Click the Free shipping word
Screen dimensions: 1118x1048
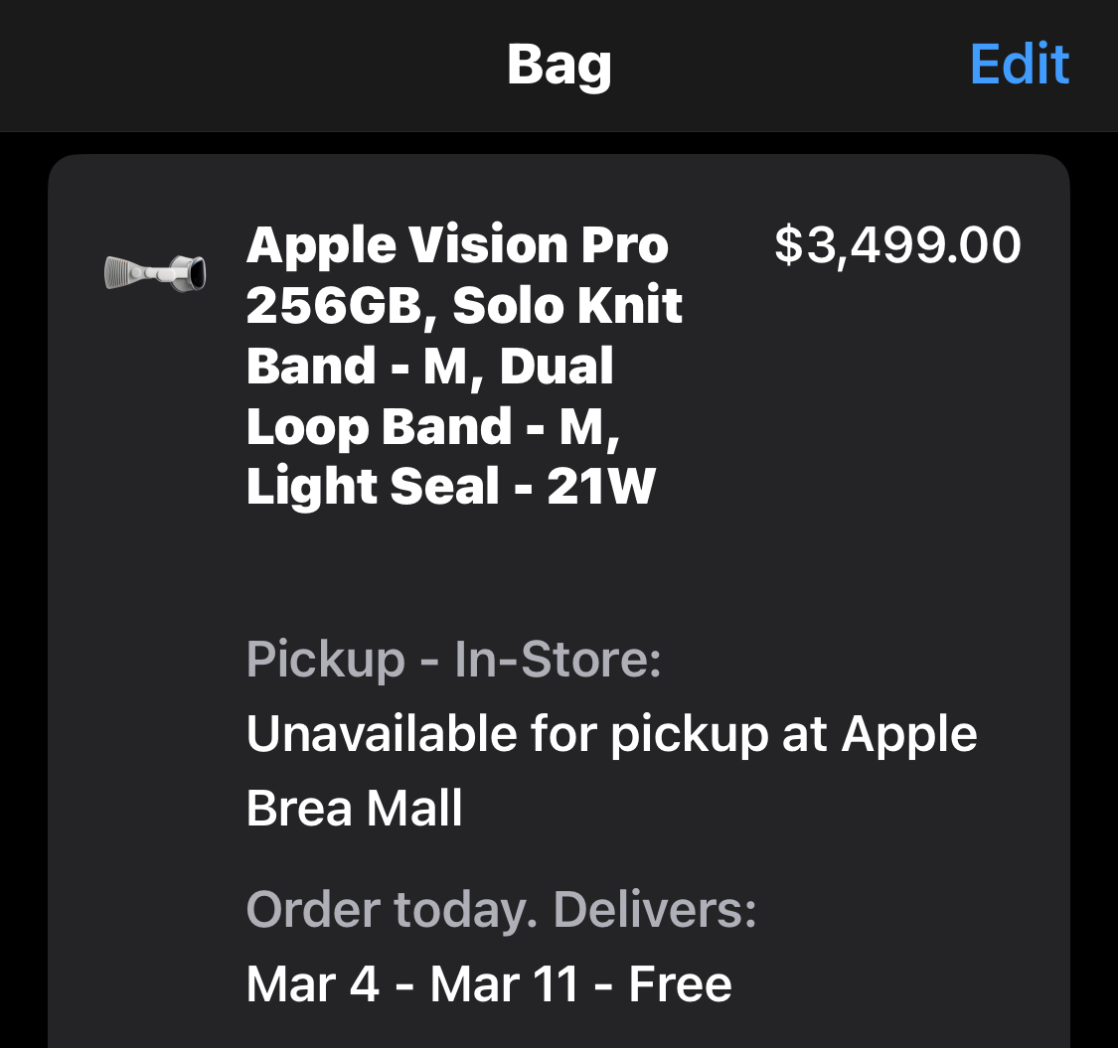pos(680,983)
